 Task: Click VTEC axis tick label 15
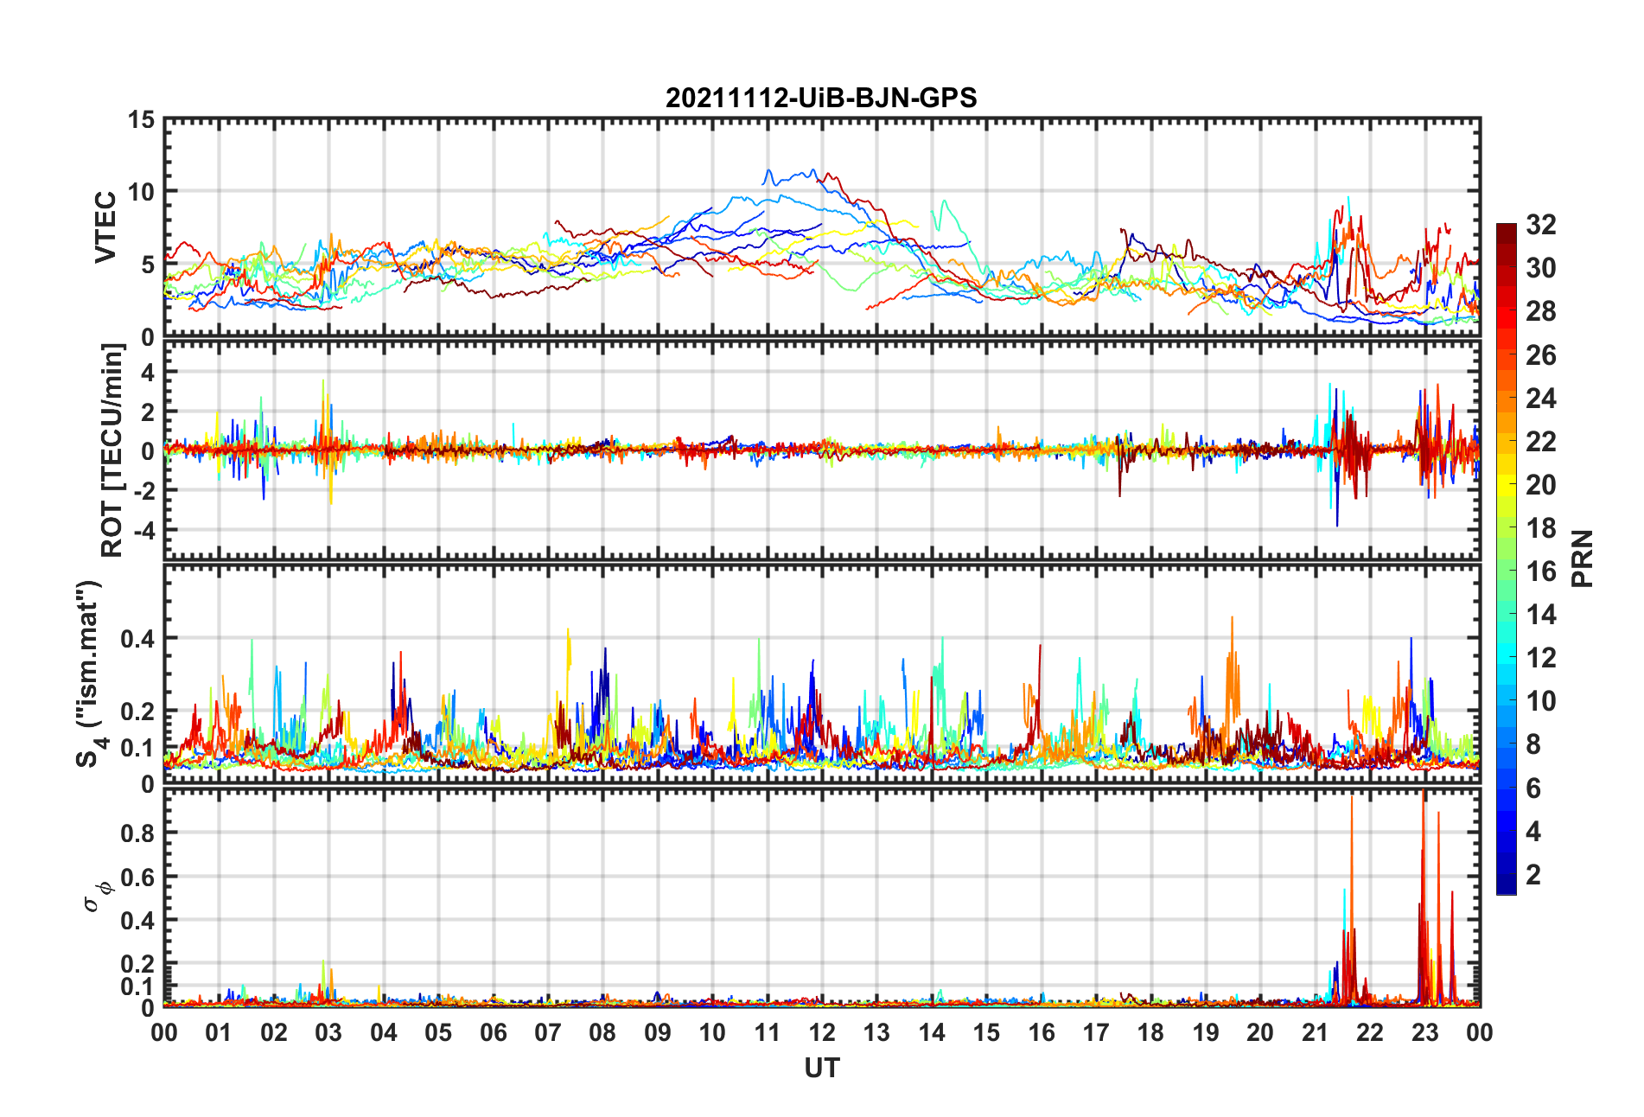[x=142, y=120]
